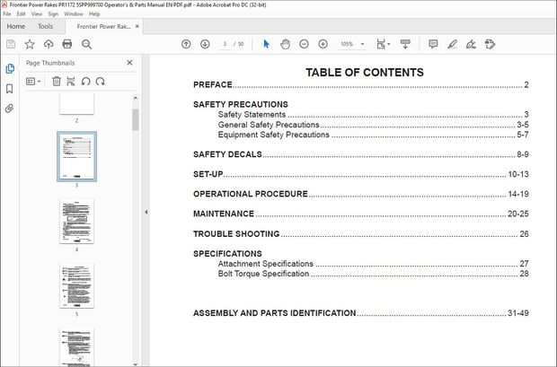This screenshot has width=557, height=367.
Task: Click the upload to cloud icon
Action: pyautogui.click(x=49, y=44)
